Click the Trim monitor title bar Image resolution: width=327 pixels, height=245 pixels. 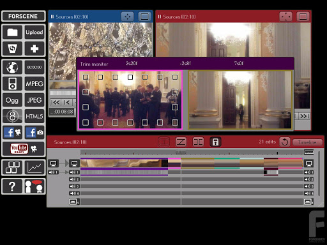185,64
